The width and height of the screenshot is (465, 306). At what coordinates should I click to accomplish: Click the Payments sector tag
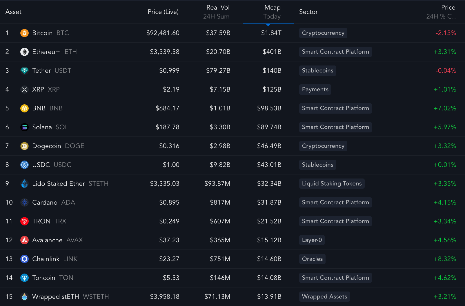coord(315,90)
